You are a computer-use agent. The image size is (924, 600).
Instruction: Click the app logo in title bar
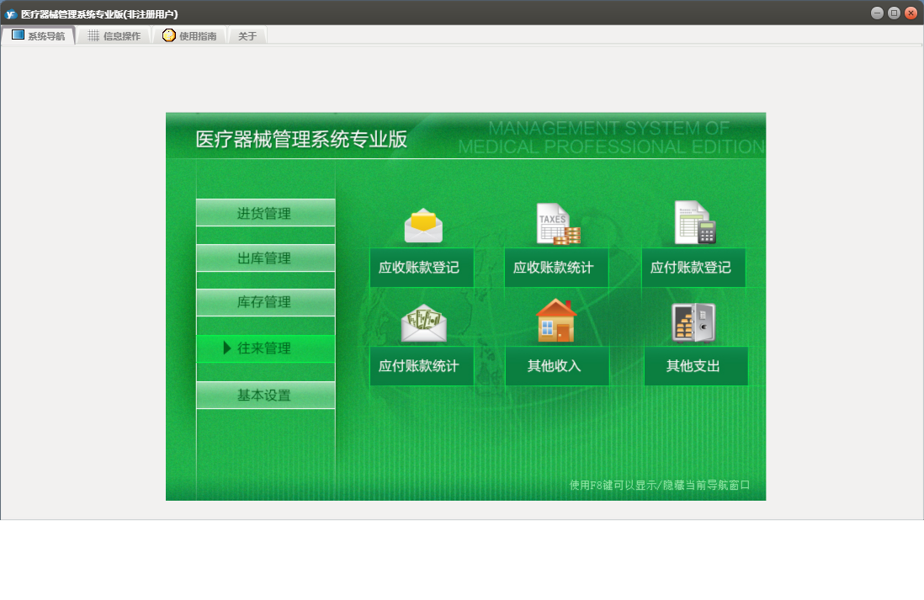click(11, 13)
